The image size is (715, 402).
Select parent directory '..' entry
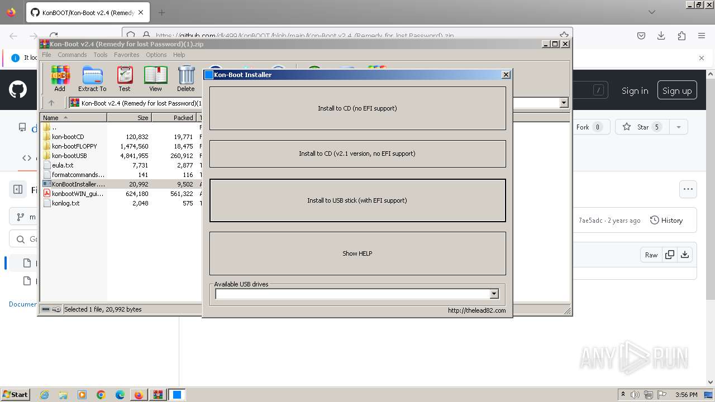[54, 127]
